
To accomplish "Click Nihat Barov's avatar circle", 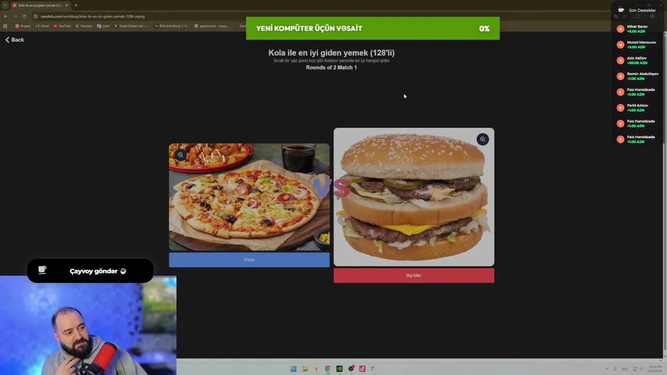I will [620, 29].
